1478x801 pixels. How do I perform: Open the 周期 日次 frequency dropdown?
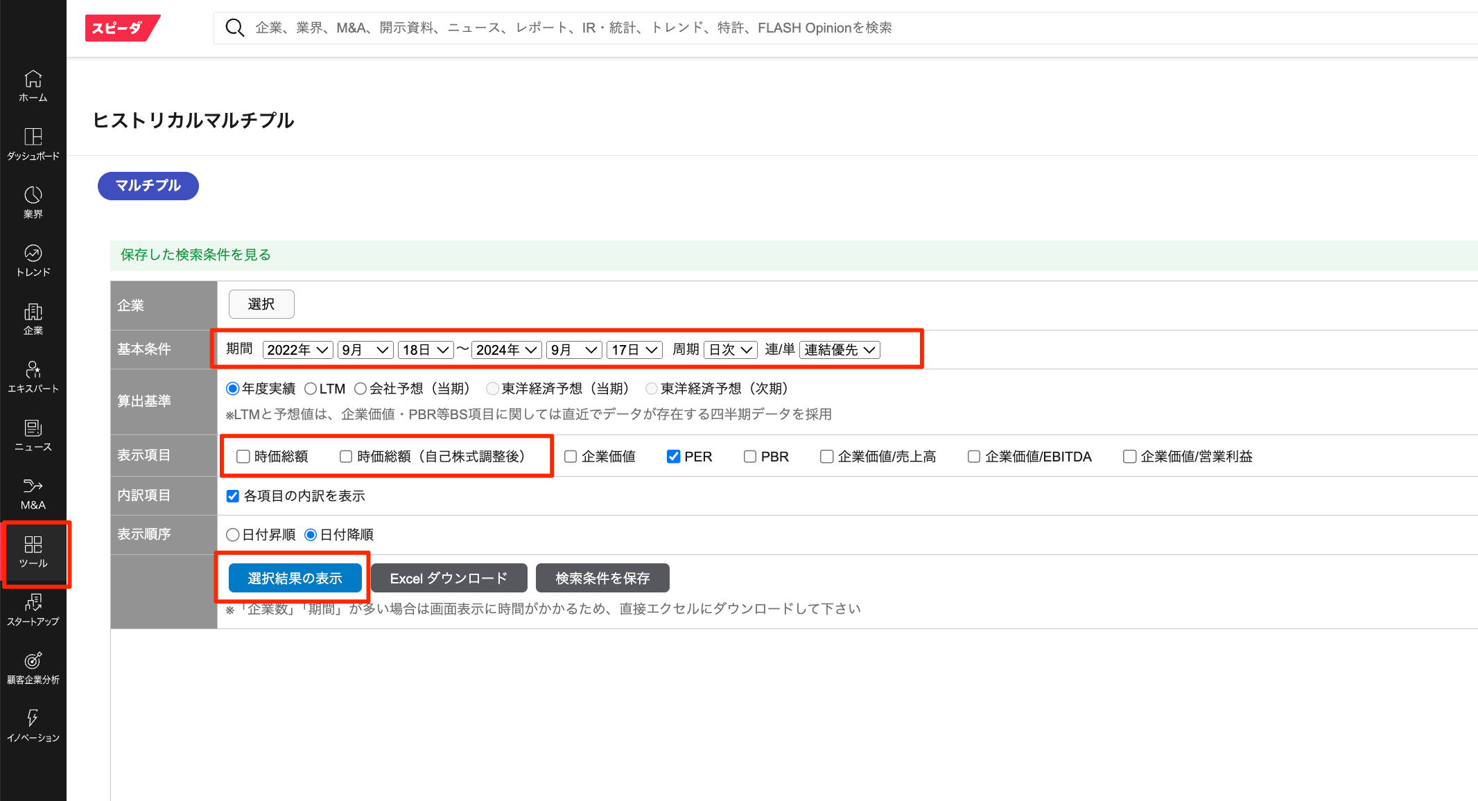(x=730, y=350)
